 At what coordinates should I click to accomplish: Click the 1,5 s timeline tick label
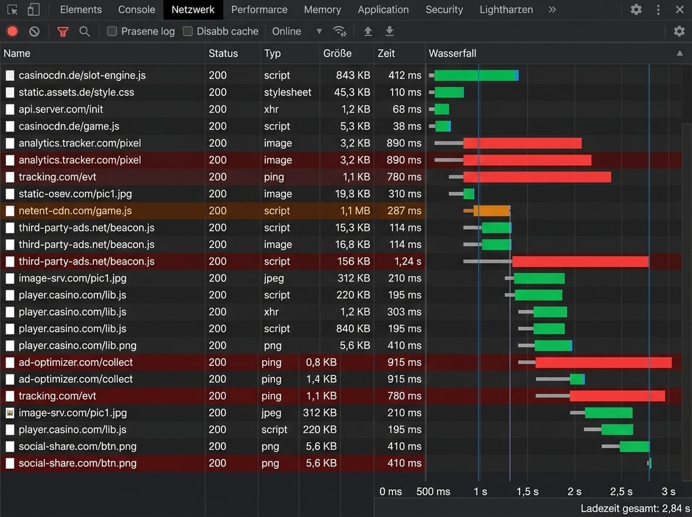point(527,491)
